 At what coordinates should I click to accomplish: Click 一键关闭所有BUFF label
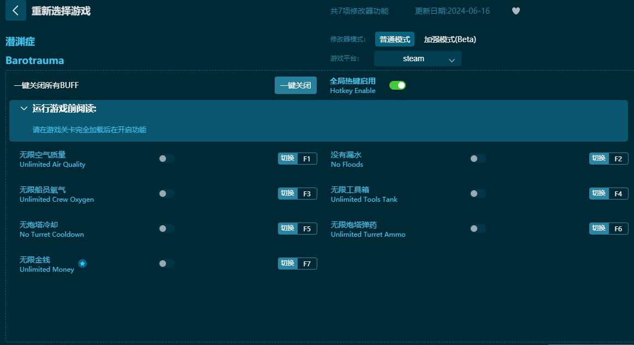tap(46, 85)
